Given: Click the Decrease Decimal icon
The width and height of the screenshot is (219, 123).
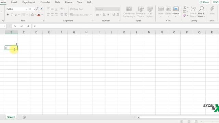Looking at the screenshot, I should pyautogui.click(x=118, y=15).
